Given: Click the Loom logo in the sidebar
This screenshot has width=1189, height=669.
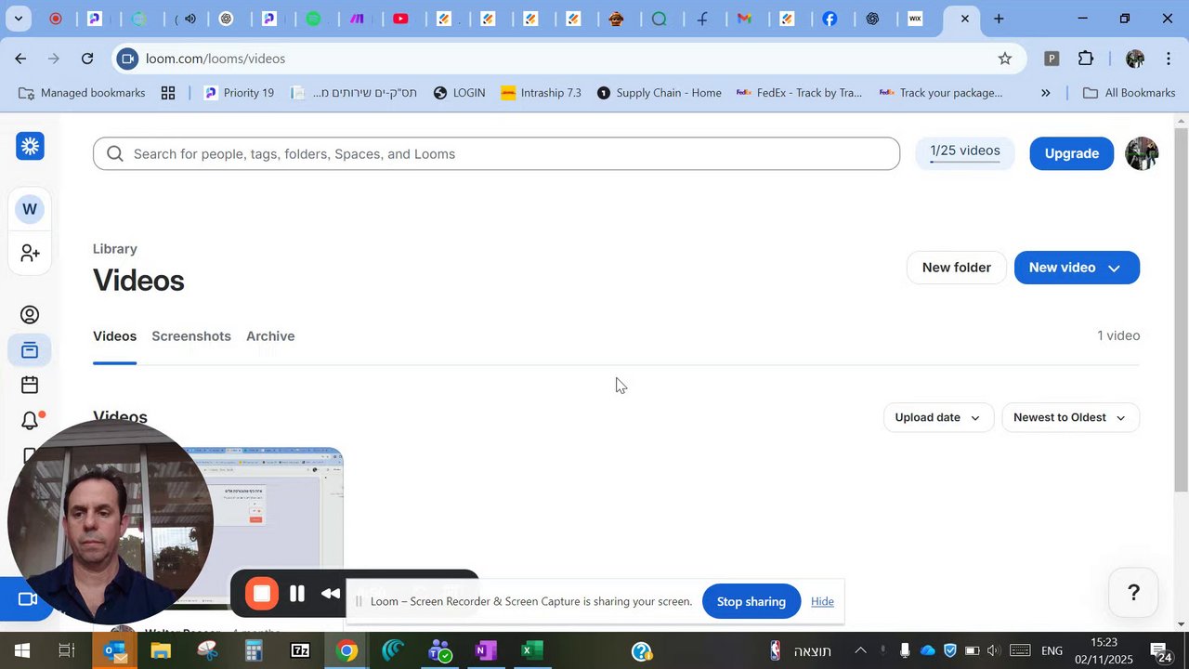Looking at the screenshot, I should tap(30, 146).
